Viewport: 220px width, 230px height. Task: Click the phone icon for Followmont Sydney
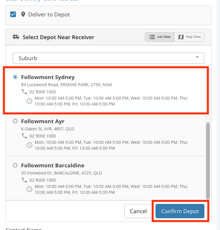point(24,92)
